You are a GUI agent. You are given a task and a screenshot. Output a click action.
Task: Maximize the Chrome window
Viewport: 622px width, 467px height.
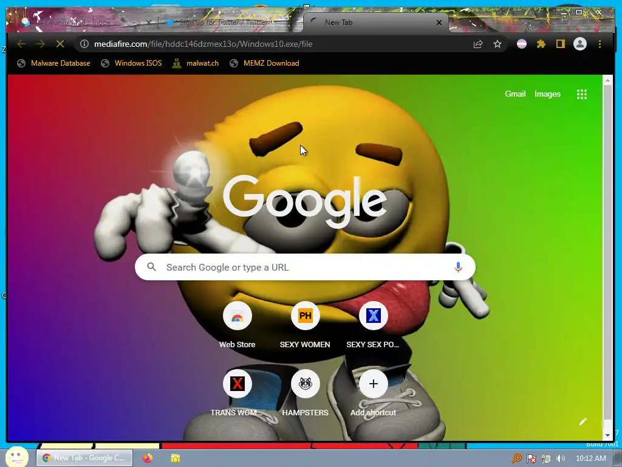579,12
